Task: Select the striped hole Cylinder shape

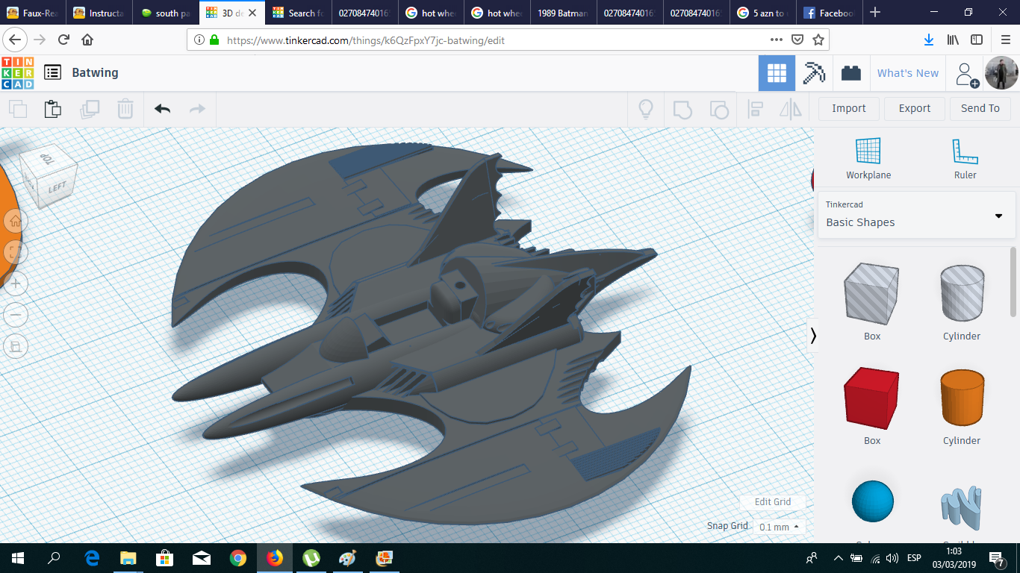Action: click(x=962, y=294)
